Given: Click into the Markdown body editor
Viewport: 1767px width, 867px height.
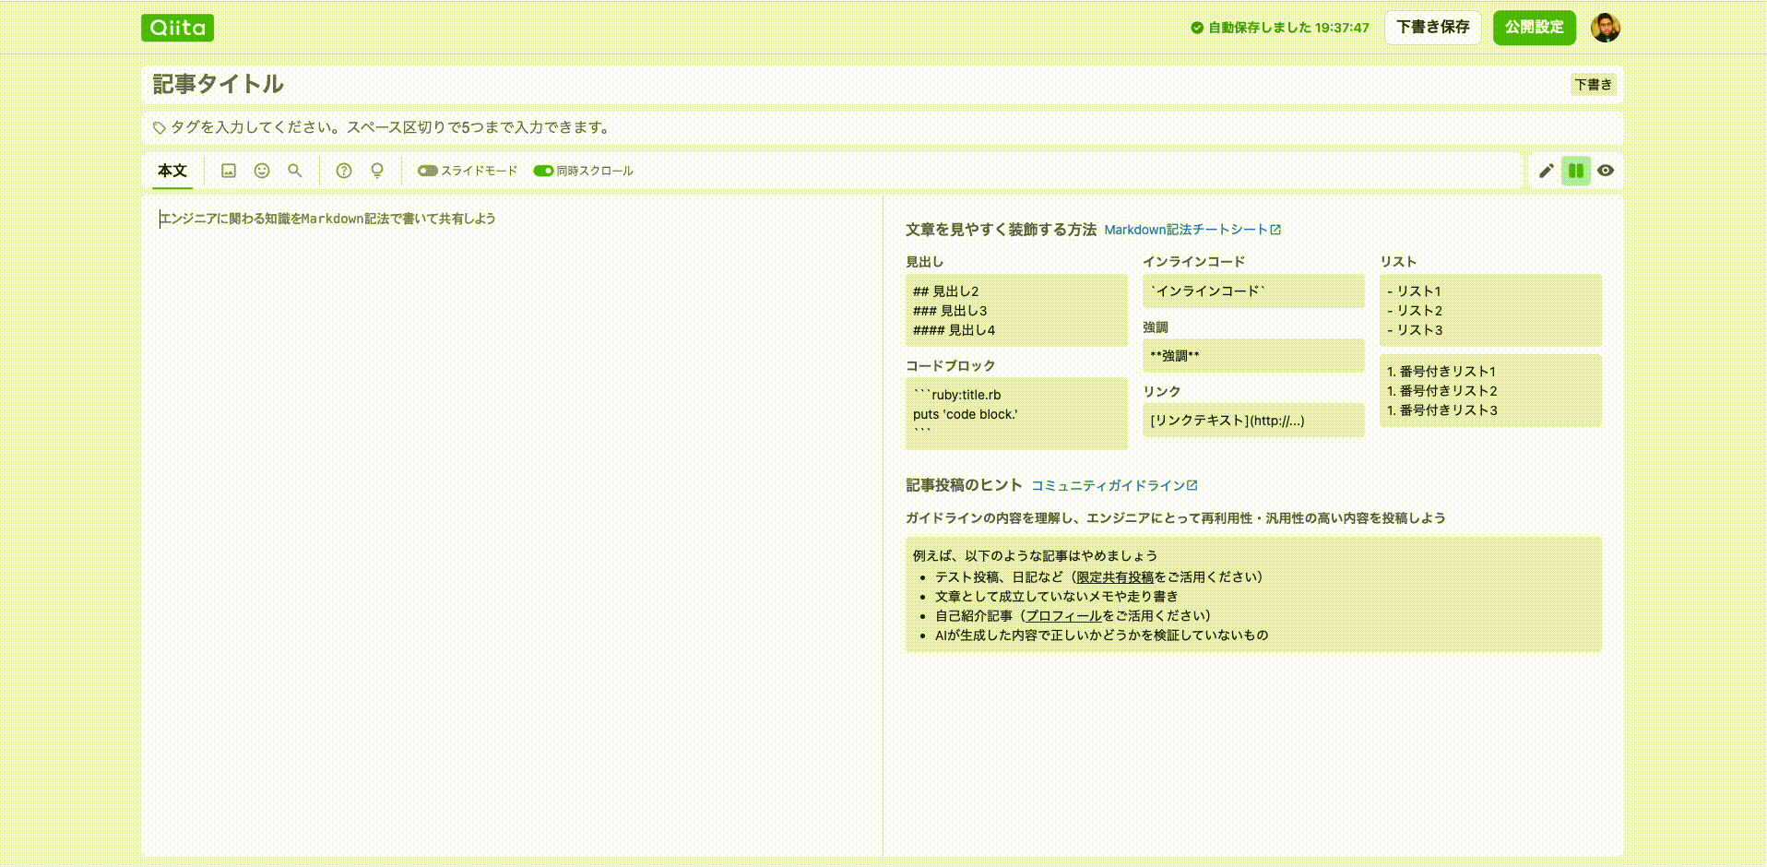Looking at the screenshot, I should coord(512,526).
